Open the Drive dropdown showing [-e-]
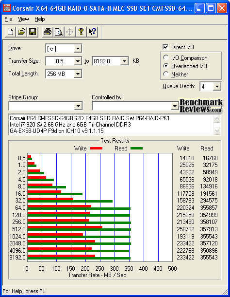Viewport: 230px width, 297px height. [78, 49]
